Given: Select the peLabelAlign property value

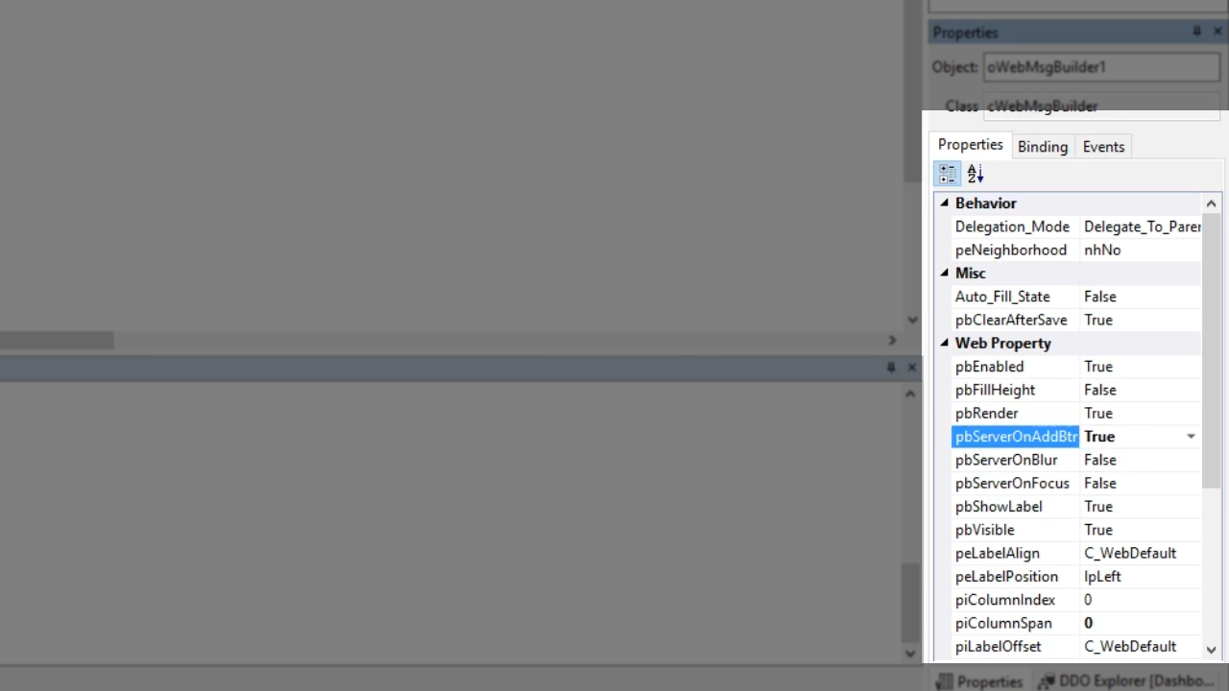Looking at the screenshot, I should click(x=1141, y=553).
